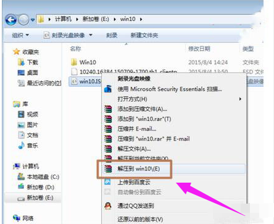Open the recent pages dropdown arrow
Screen dimensions: 274x224
click(33, 20)
